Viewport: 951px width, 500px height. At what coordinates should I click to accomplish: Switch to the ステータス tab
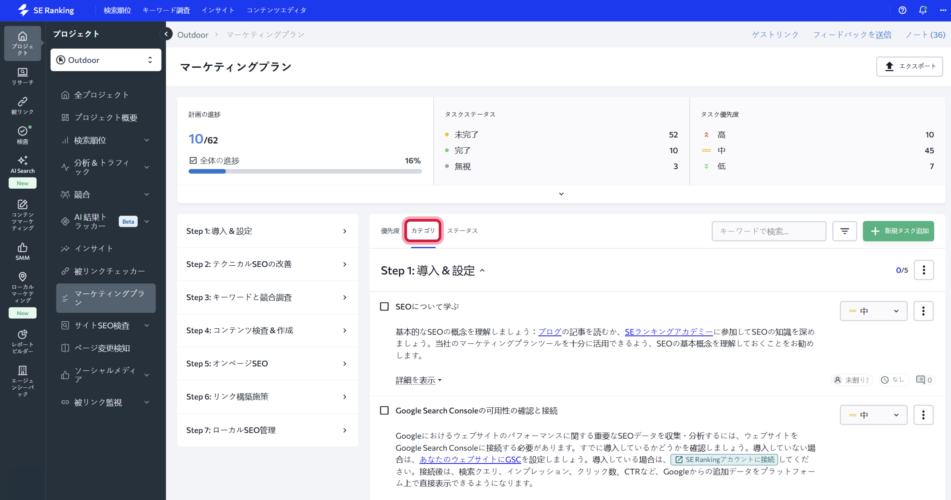(463, 231)
